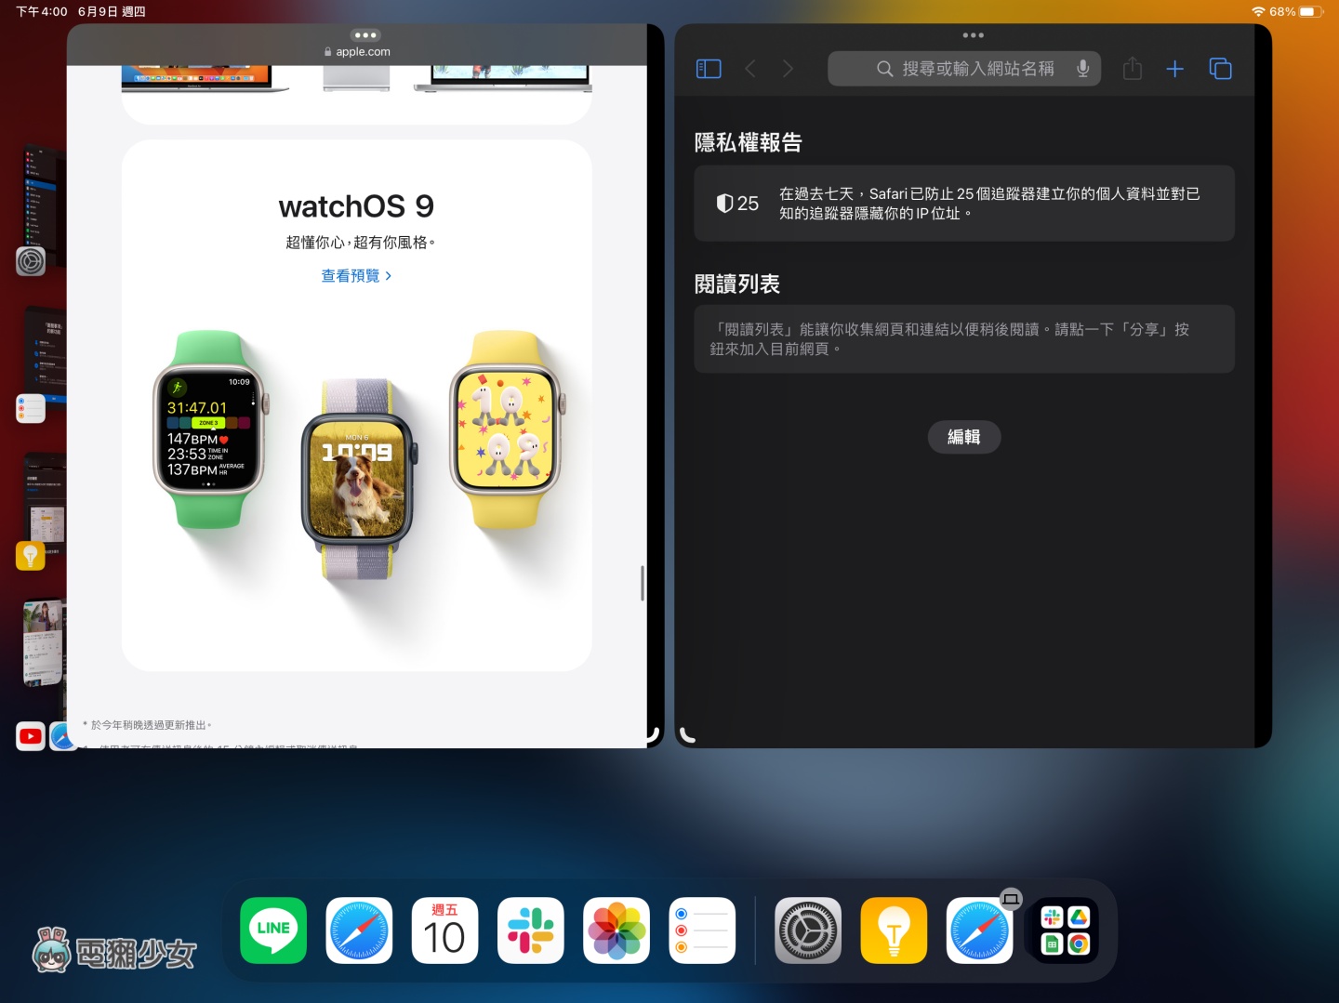Open the Share sheet in right Safari window
This screenshot has width=1339, height=1003.
click(1132, 68)
